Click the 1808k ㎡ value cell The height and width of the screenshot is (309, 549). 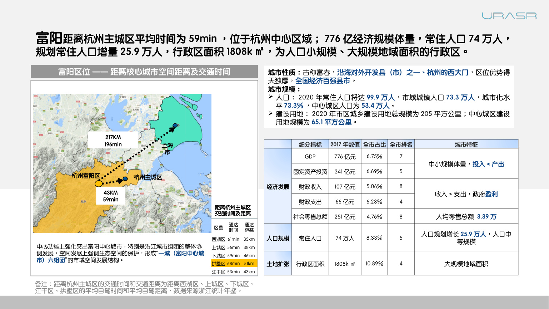click(x=345, y=264)
